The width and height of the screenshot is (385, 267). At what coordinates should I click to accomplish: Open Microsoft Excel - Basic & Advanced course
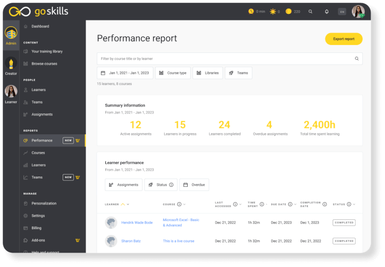181,223
